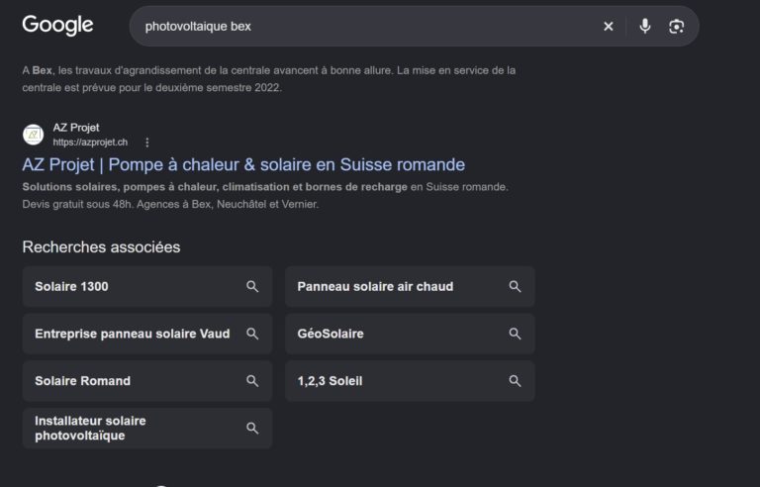Open three-dot menu beside azprojet.ch
The width and height of the screenshot is (760, 487).
pyautogui.click(x=146, y=143)
